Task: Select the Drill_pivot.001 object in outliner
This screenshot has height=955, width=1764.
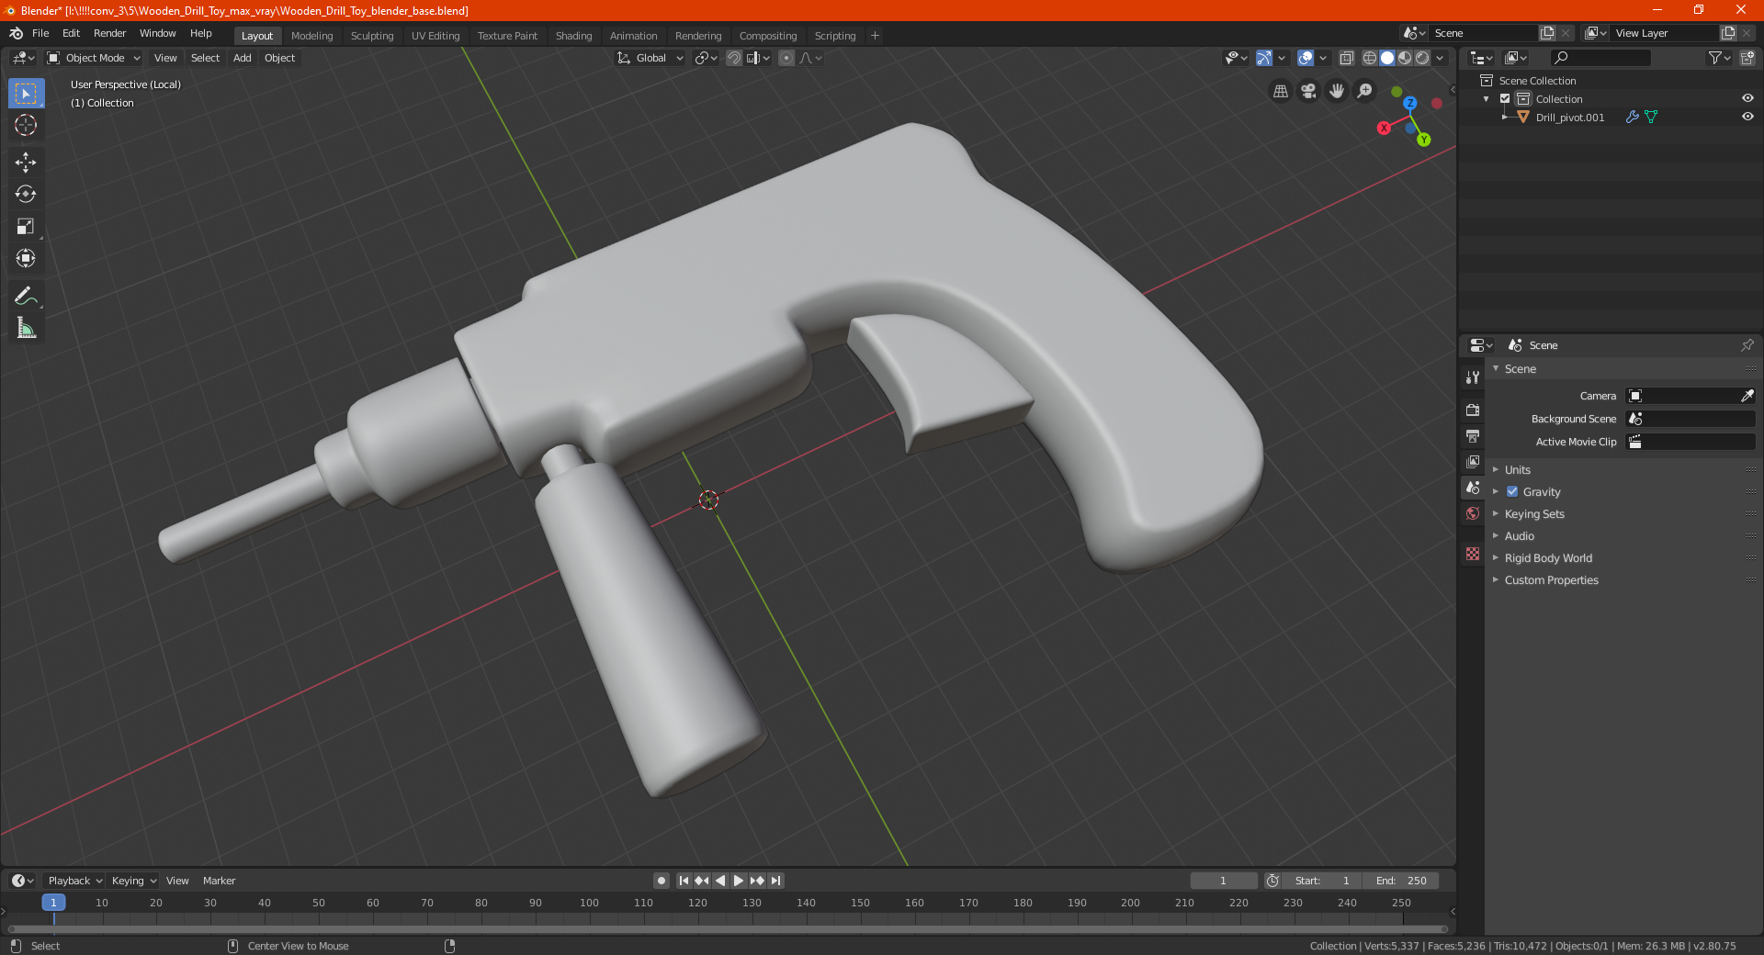Action: click(x=1570, y=118)
